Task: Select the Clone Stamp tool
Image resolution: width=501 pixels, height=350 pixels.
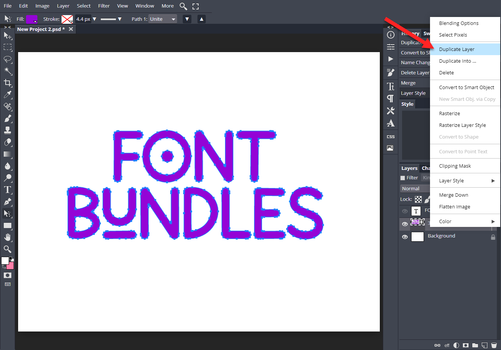Action: (8, 130)
